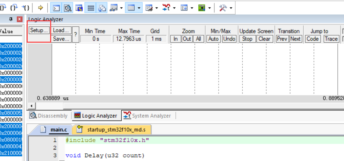The width and height of the screenshot is (344, 161).
Task: Toggle the Call Stack Window icon
Action: tap(102, 8)
